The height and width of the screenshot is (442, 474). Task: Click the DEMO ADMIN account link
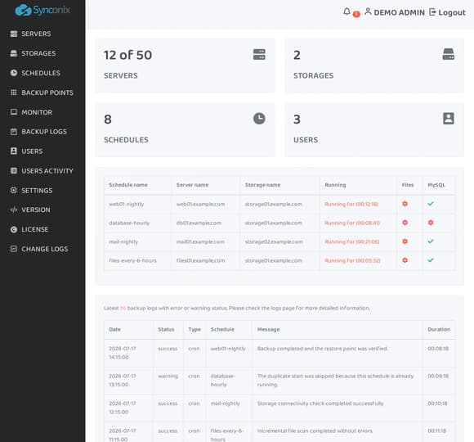(395, 12)
